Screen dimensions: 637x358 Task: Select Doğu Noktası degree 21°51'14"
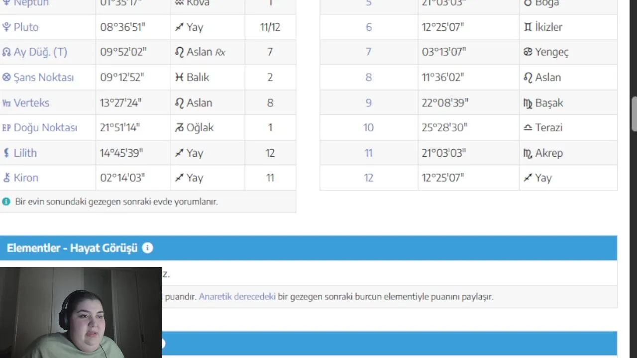[x=120, y=127]
